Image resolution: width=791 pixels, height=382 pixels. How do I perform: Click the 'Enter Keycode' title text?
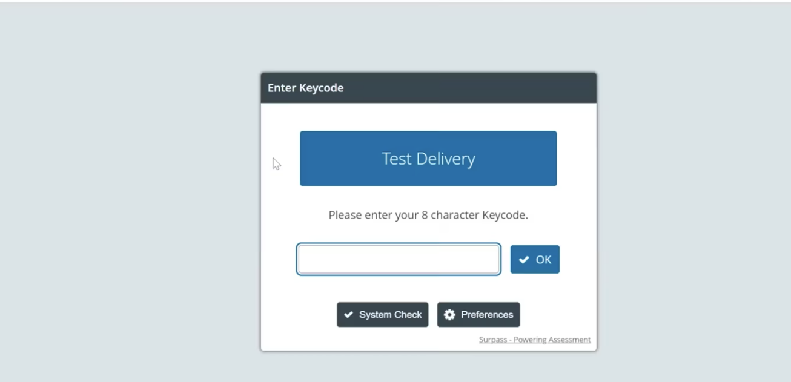306,88
